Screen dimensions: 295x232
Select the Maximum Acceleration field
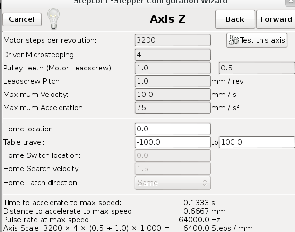click(x=173, y=108)
